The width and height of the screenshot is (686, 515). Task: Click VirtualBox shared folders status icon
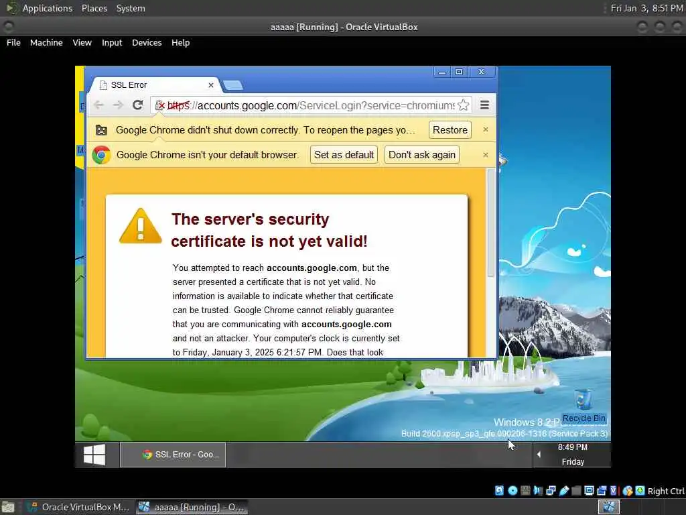tap(576, 491)
